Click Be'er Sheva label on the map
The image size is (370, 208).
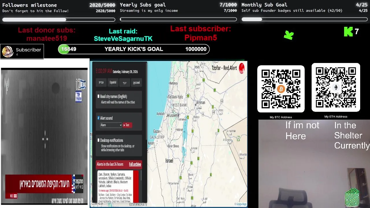(x=173, y=146)
